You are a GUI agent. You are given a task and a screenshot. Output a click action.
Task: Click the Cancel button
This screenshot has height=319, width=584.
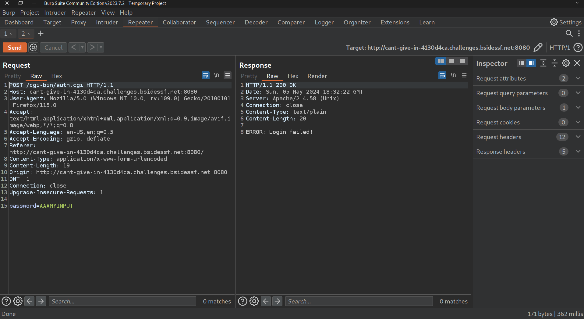[53, 48]
